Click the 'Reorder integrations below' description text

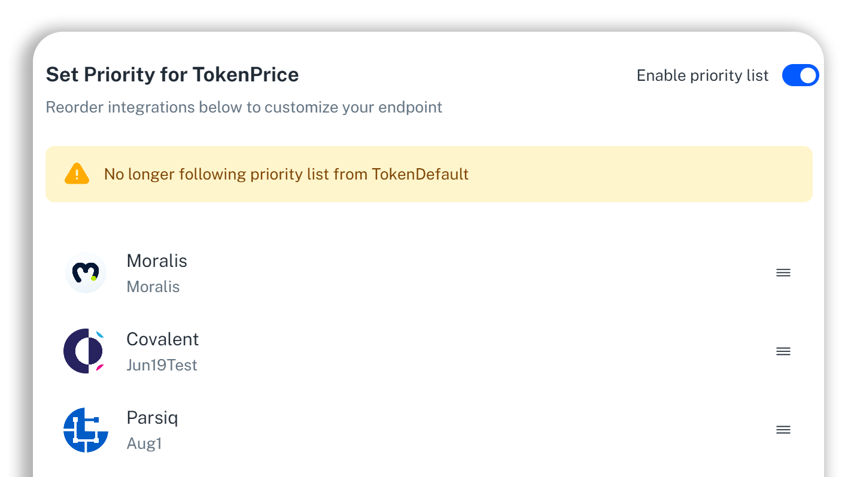[x=244, y=108]
